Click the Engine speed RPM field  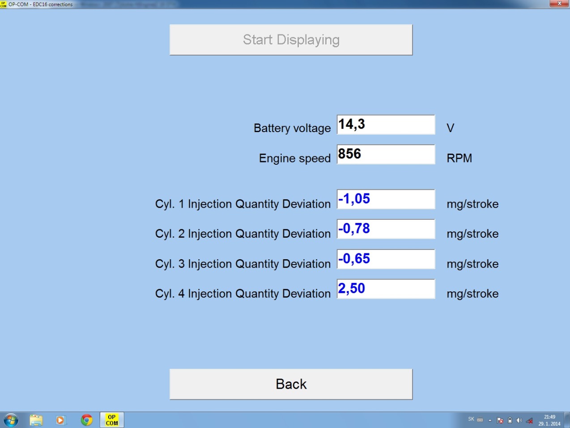385,154
